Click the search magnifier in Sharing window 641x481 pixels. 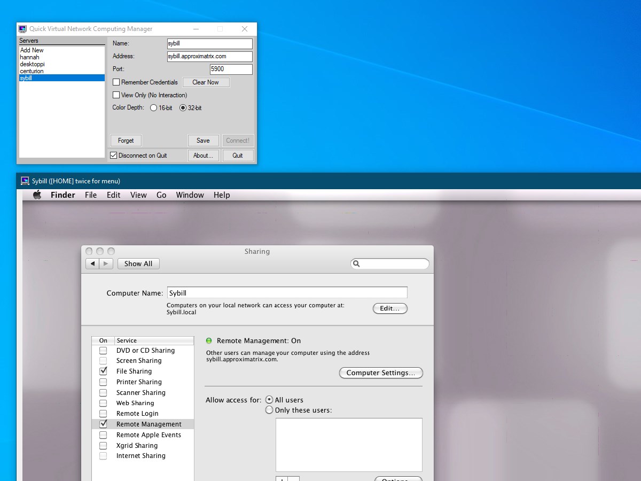(x=357, y=263)
